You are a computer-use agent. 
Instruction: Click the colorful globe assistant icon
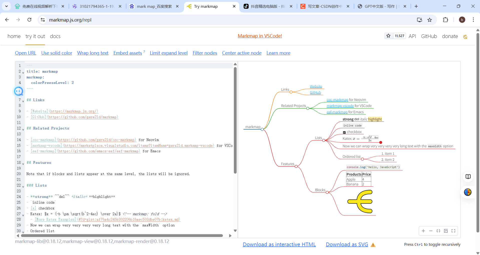(x=468, y=192)
